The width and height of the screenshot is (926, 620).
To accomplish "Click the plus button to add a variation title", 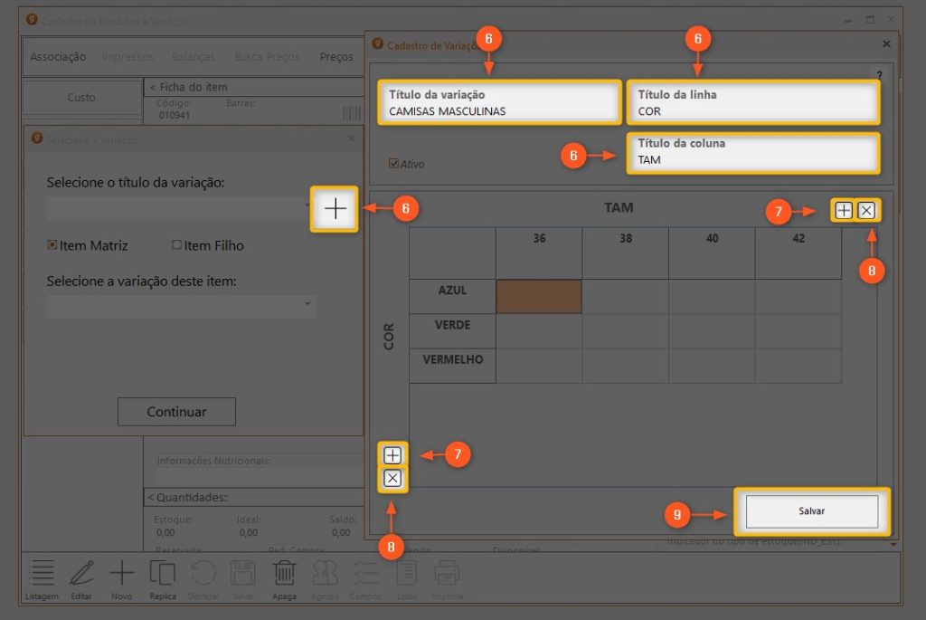I will [x=335, y=209].
